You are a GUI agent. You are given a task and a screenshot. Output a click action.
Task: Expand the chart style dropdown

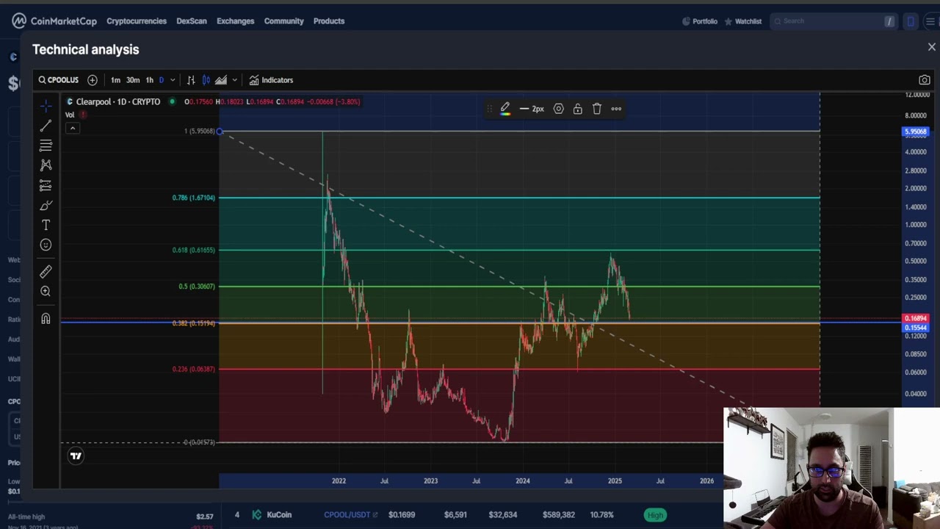(234, 80)
